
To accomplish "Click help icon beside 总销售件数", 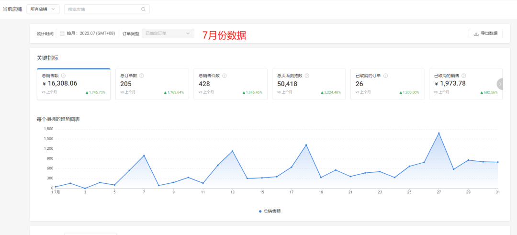I will pyautogui.click(x=225, y=76).
